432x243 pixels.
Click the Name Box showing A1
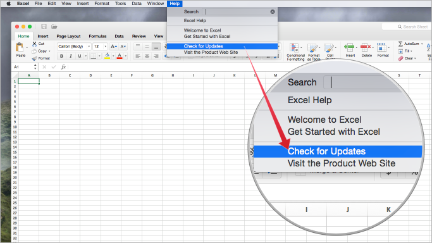(23, 67)
